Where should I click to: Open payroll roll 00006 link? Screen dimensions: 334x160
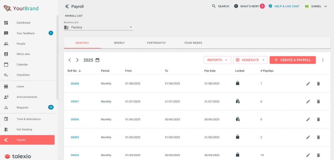tap(75, 119)
